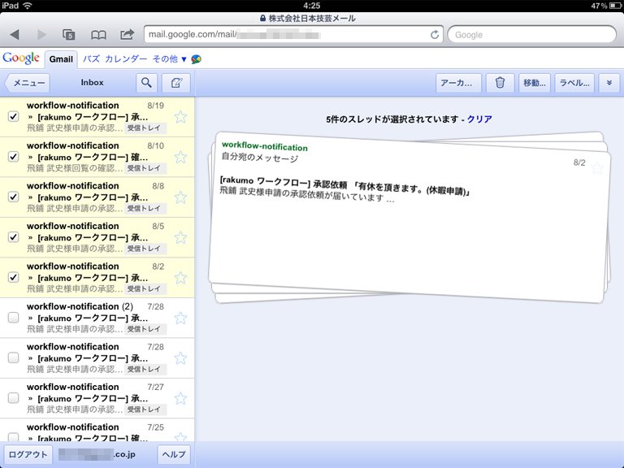The width and height of the screenshot is (624, 468).
Task: Star the 8/5 email
Action: coord(180,237)
